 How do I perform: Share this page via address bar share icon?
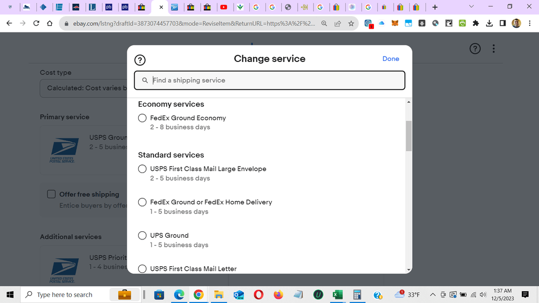(x=338, y=23)
